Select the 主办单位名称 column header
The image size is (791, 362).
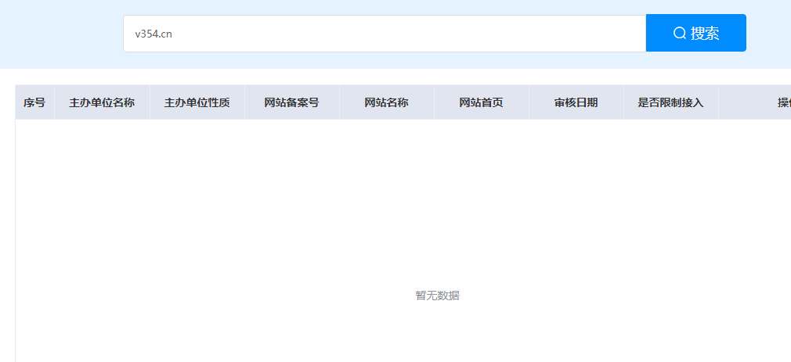[x=102, y=102]
